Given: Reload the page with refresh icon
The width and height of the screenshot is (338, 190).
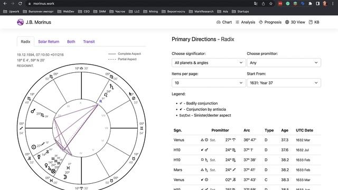Looking at the screenshot, I should [20, 4].
